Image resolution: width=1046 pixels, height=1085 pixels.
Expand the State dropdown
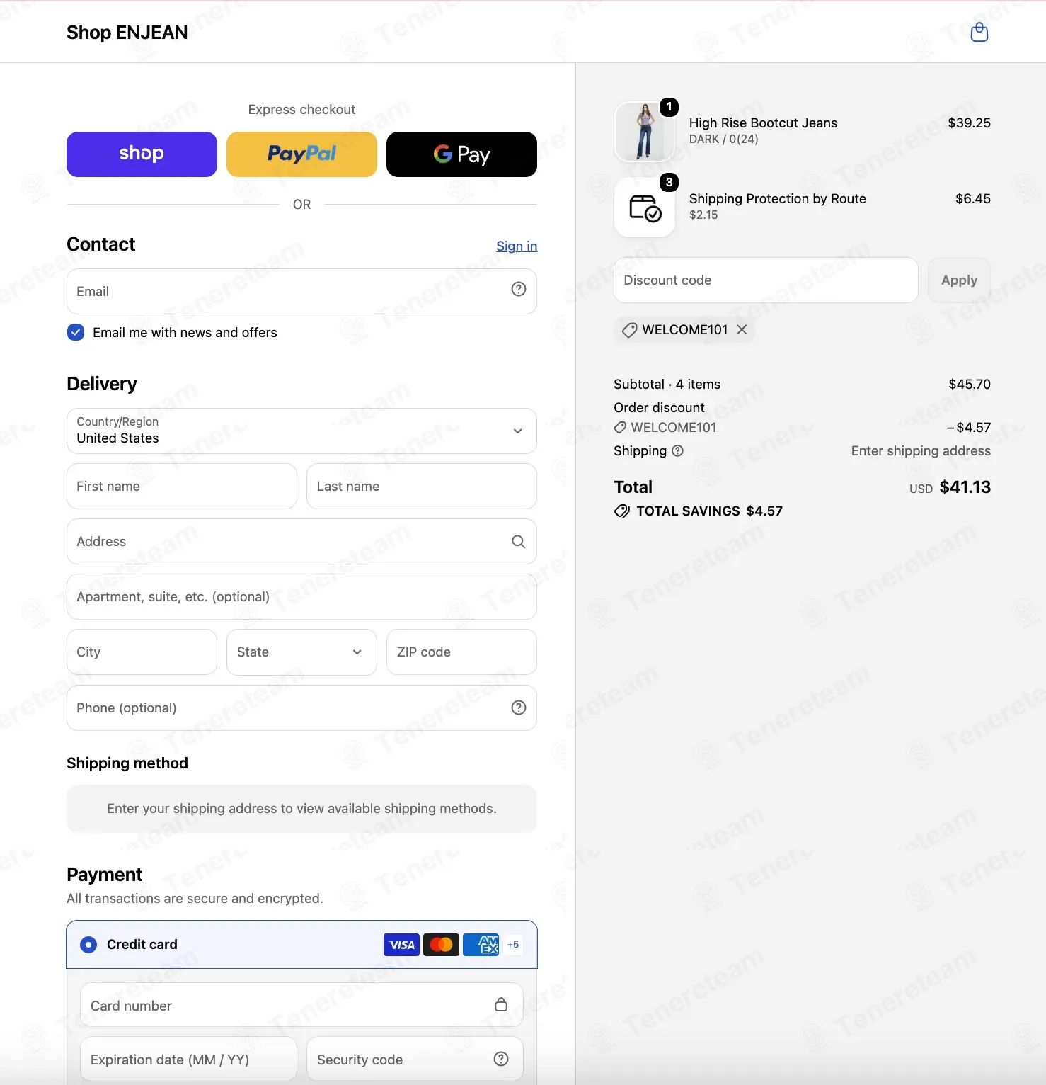coord(301,652)
